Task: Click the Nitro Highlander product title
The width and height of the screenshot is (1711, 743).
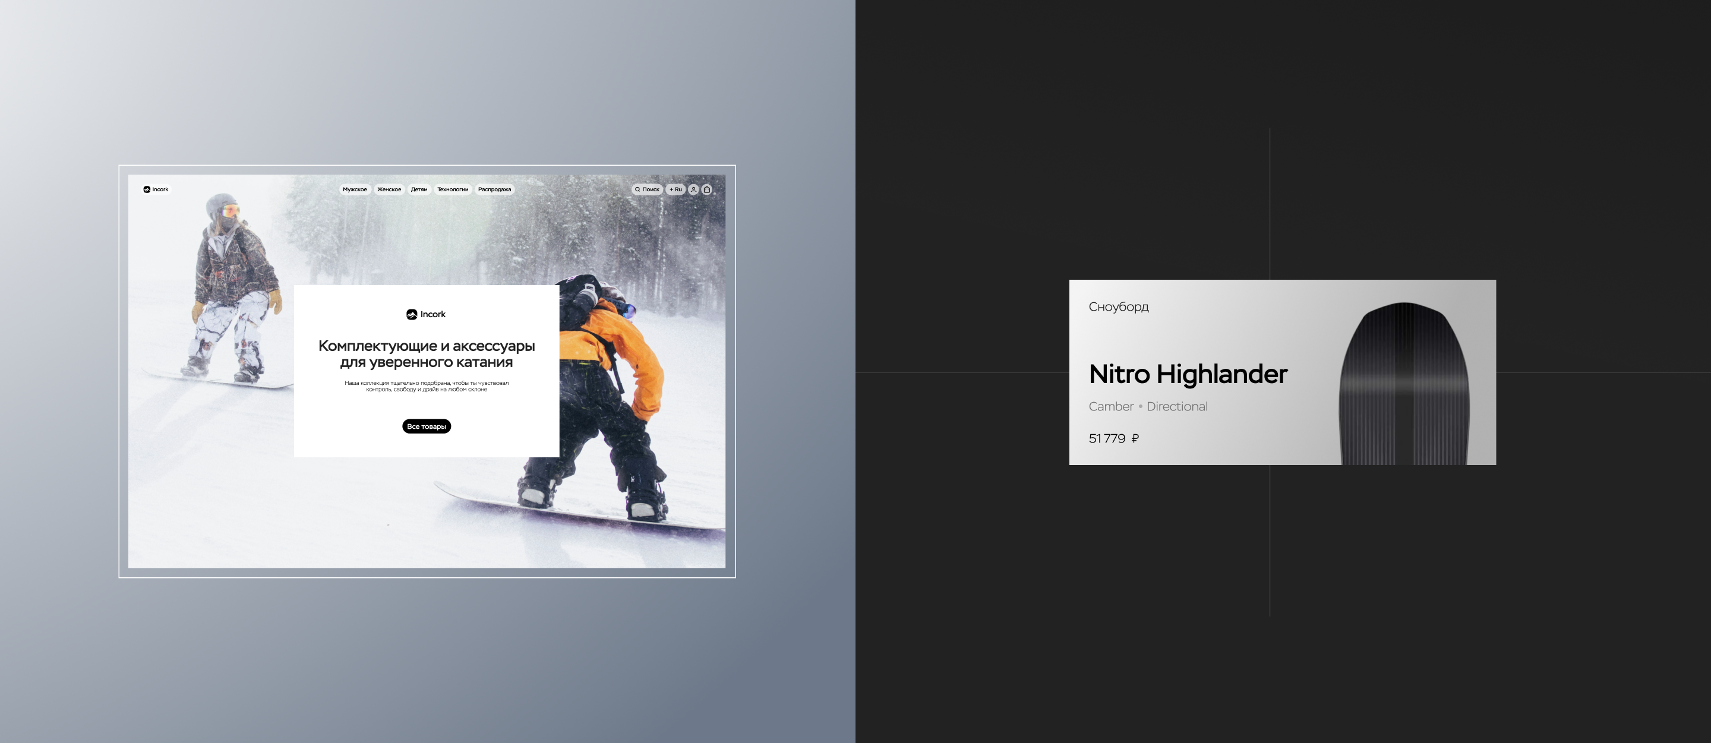Action: [1188, 374]
